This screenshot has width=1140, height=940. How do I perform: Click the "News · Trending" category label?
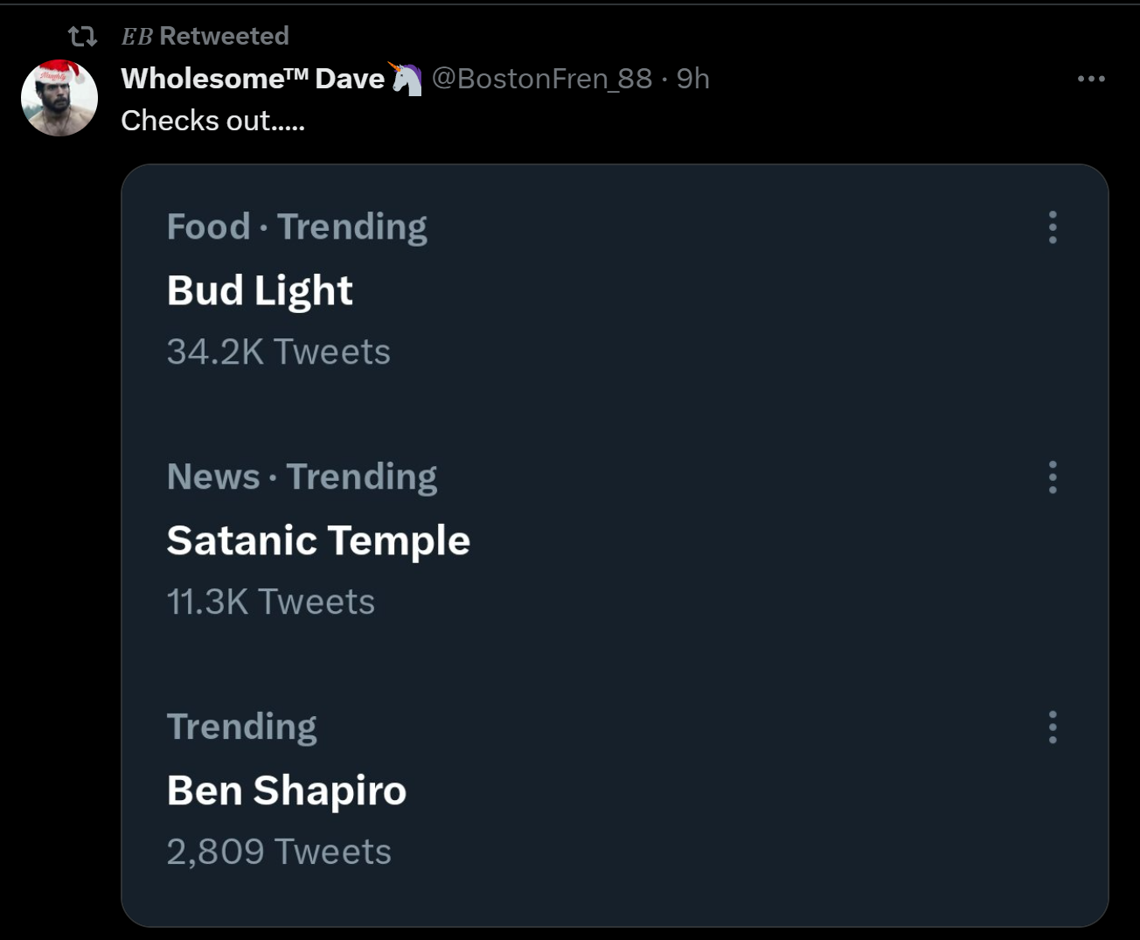[302, 477]
